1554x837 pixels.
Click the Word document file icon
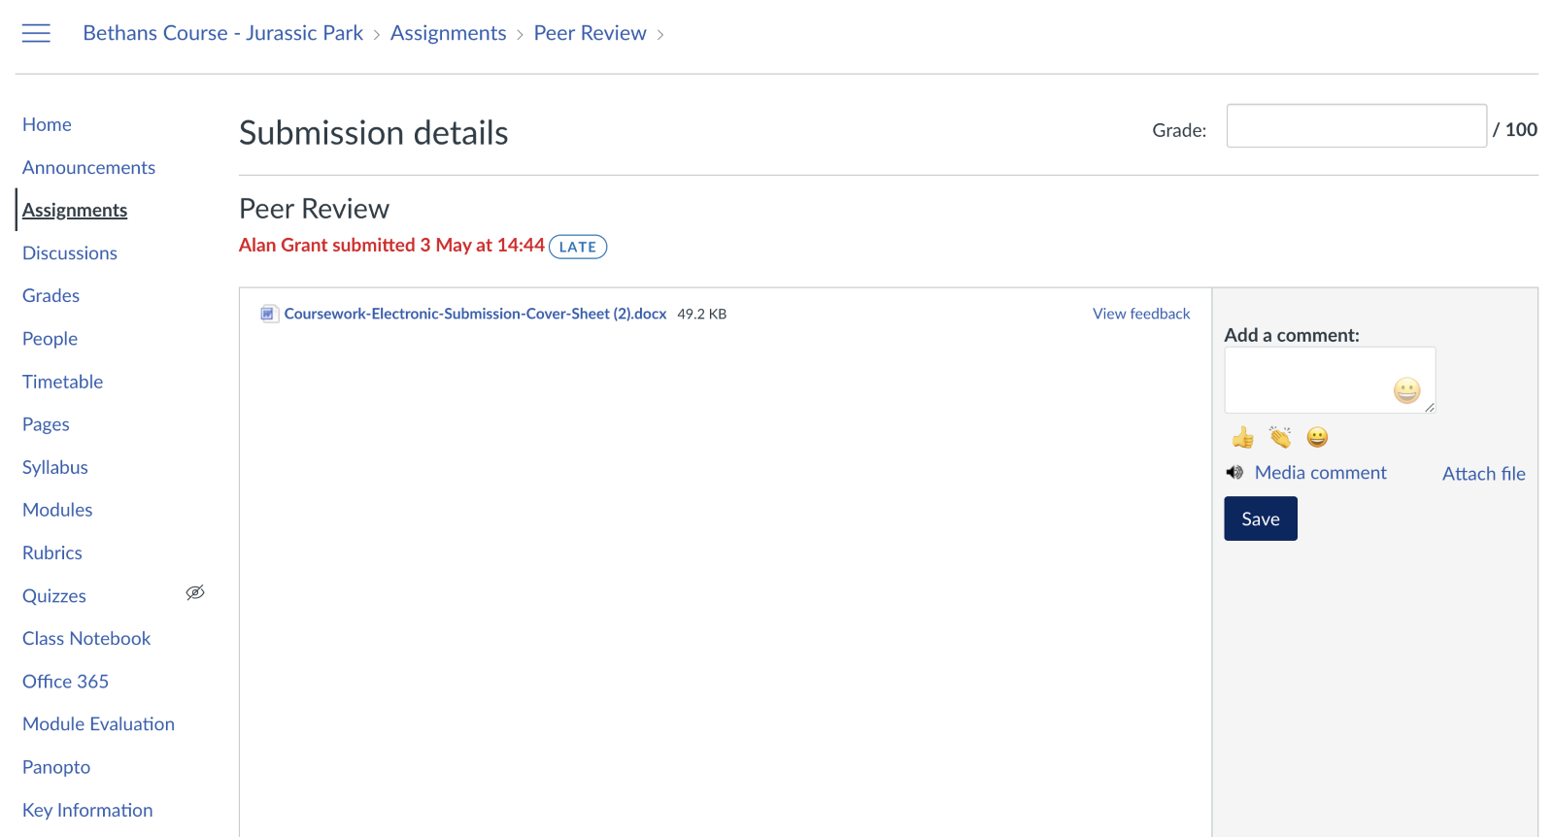point(268,314)
